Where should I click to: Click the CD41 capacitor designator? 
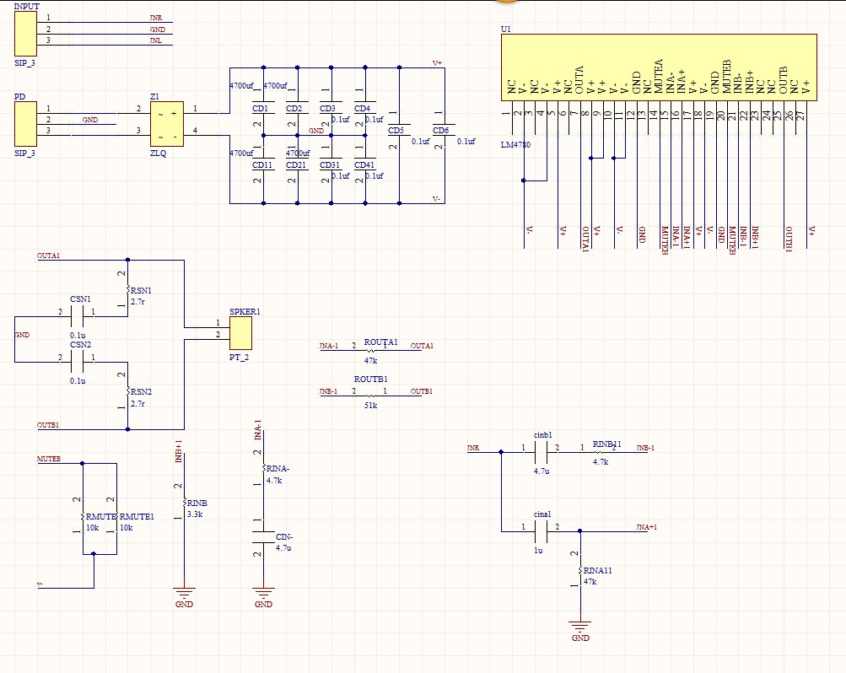point(364,165)
